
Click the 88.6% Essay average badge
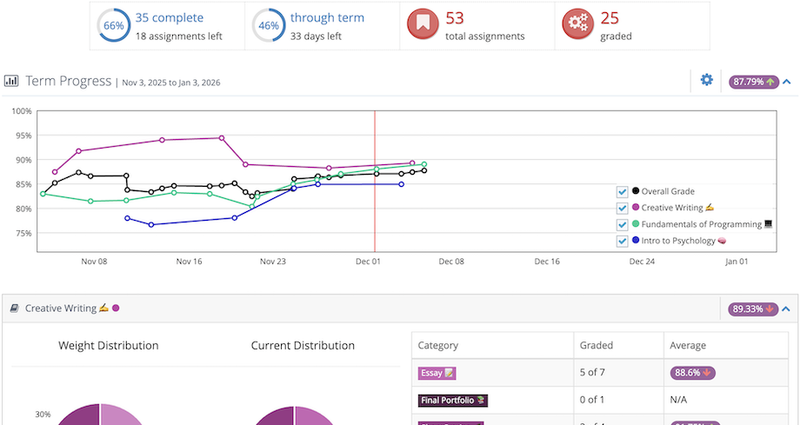[692, 373]
